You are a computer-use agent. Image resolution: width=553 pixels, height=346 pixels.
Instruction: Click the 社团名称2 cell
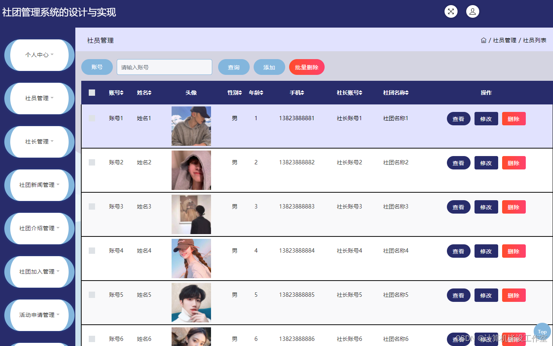tap(396, 162)
